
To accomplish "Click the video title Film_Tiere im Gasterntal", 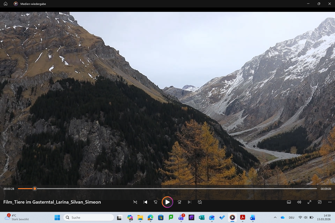I will (52, 202).
